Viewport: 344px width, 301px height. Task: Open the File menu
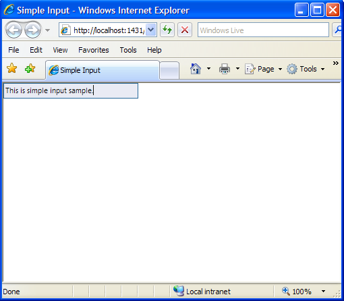13,50
